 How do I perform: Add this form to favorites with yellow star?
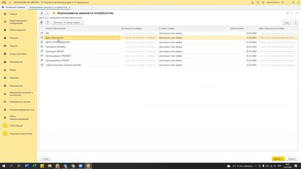tap(54, 13)
